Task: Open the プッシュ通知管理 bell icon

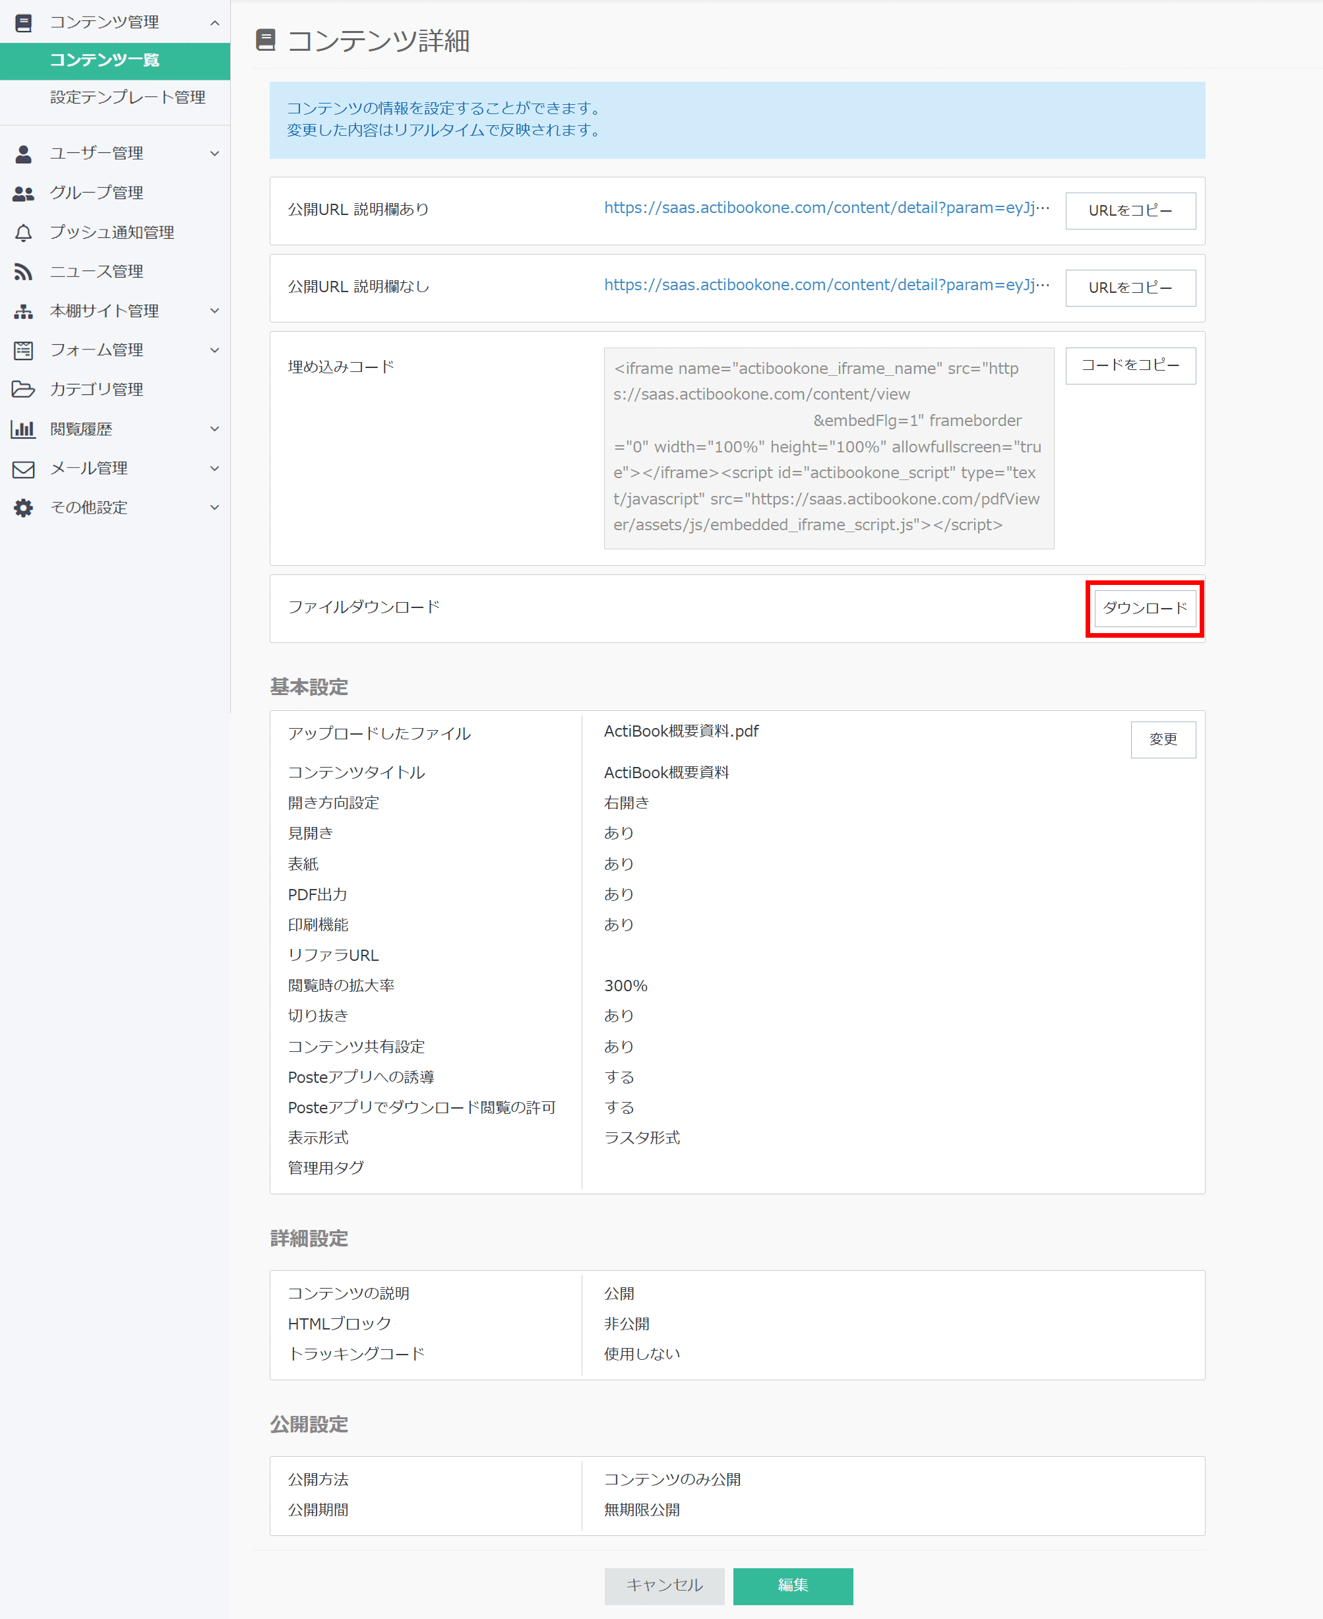Action: [23, 232]
